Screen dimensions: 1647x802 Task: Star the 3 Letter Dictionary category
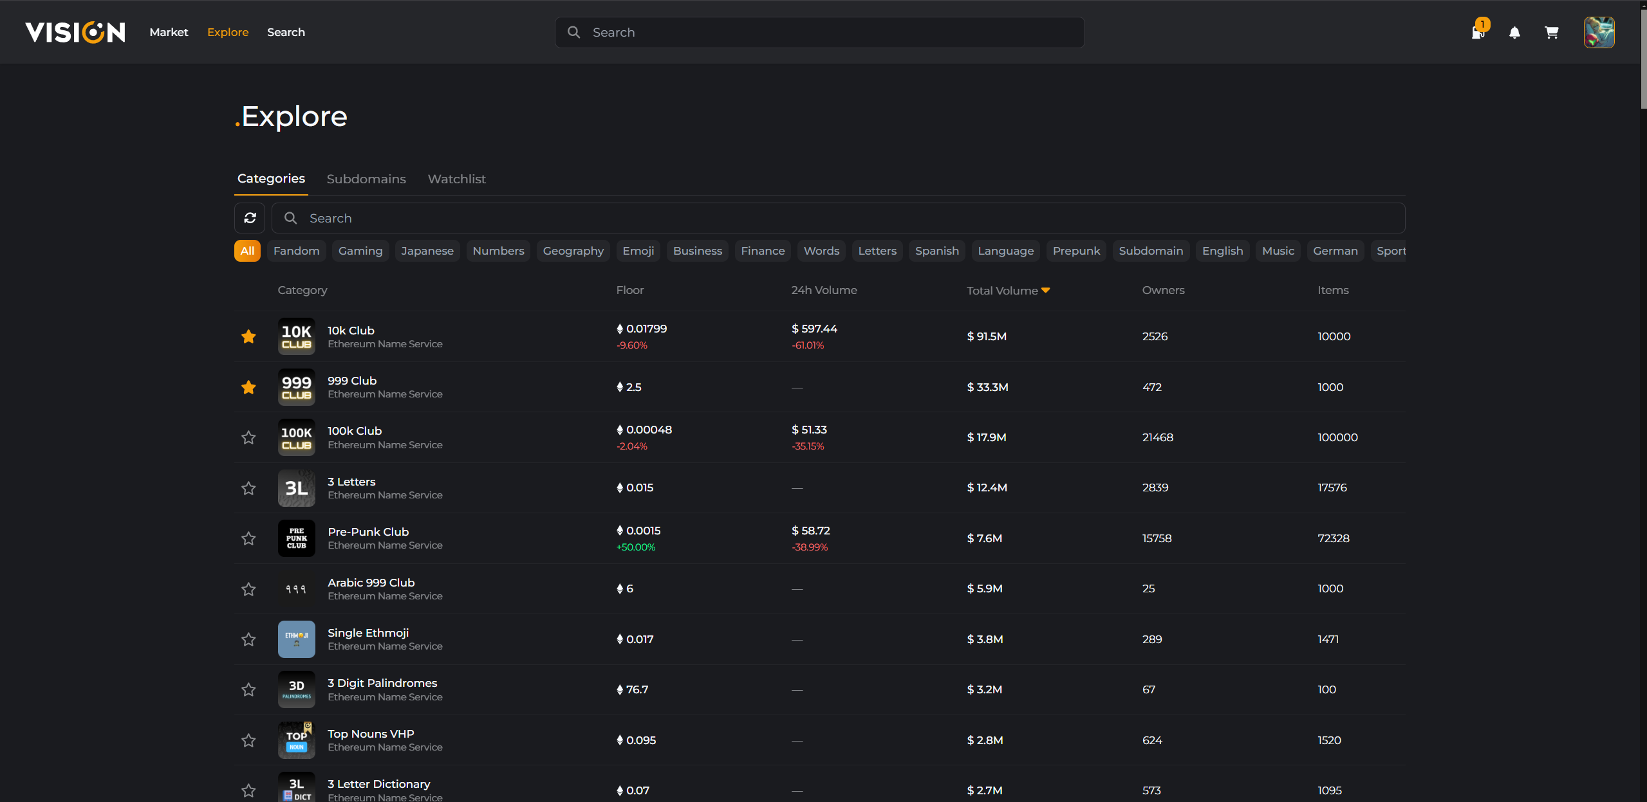[248, 790]
